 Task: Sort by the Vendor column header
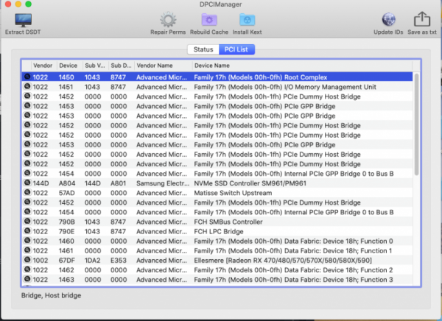tap(43, 66)
